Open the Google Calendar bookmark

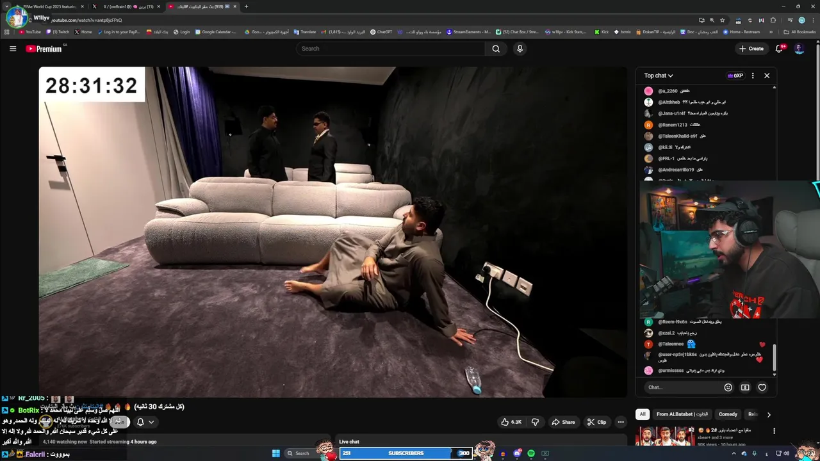pyautogui.click(x=217, y=31)
